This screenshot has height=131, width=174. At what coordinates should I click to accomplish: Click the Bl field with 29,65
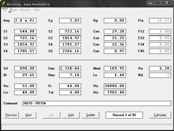[25, 75]
